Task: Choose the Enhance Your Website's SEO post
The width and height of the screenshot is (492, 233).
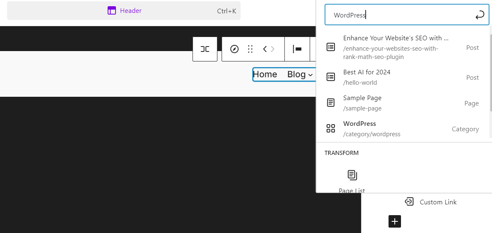Action: [x=403, y=47]
